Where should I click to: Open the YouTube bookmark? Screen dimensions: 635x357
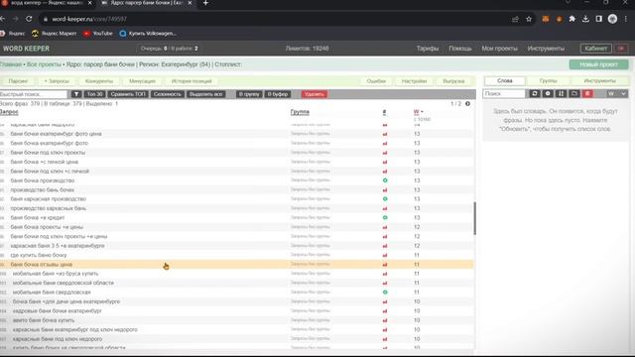click(x=98, y=33)
